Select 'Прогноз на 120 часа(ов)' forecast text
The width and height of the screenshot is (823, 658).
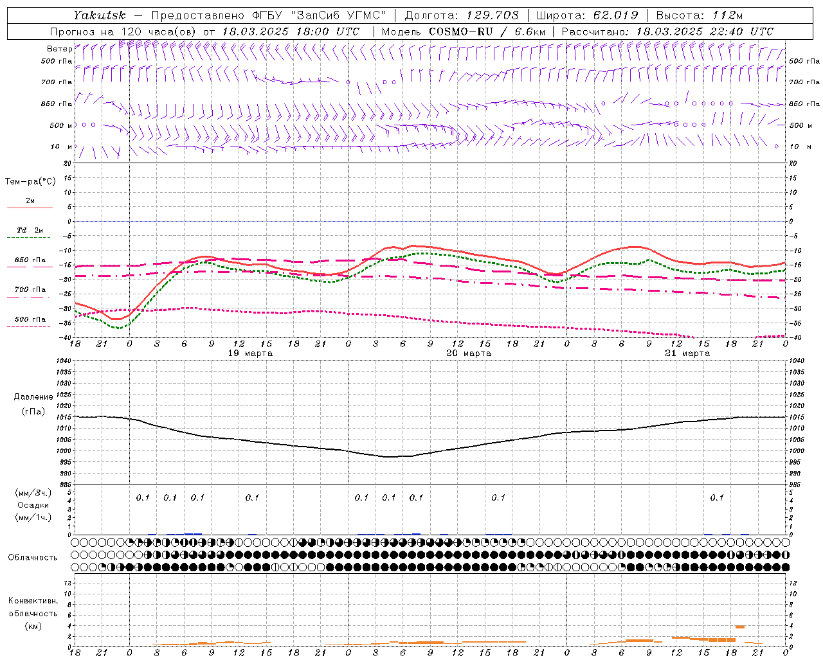(x=123, y=31)
